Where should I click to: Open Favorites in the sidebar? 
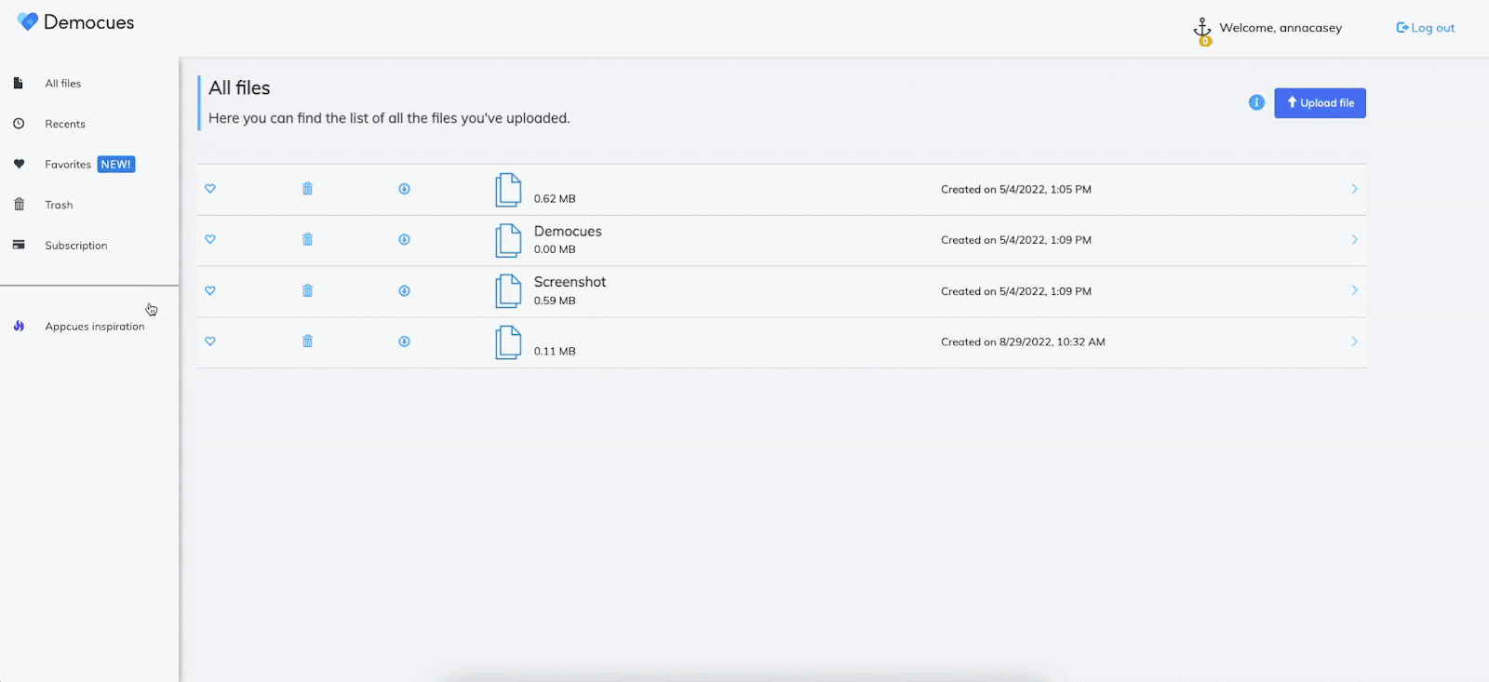pos(68,165)
